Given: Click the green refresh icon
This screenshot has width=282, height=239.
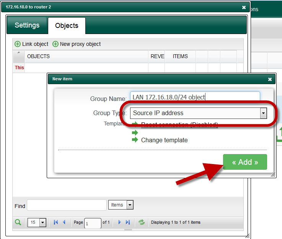Looking at the screenshot, I should (142, 222).
